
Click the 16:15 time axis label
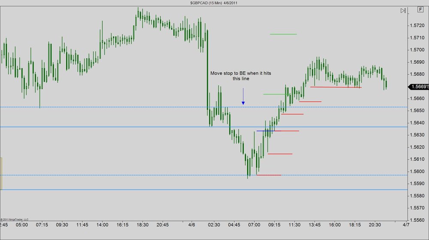pos(122,225)
